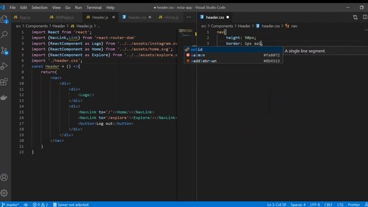The image size is (368, 207).
Task: Switch to the 404Page.js tab
Action: [64, 17]
